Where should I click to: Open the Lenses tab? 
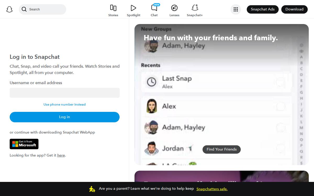pyautogui.click(x=174, y=11)
